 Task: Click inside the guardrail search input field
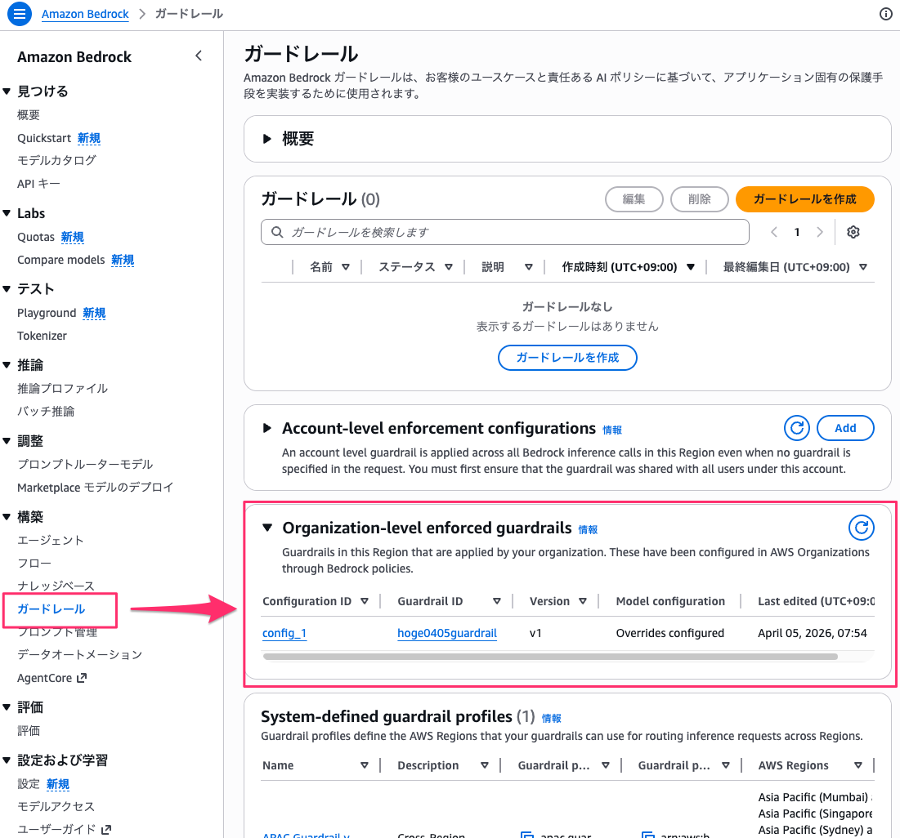click(x=504, y=232)
